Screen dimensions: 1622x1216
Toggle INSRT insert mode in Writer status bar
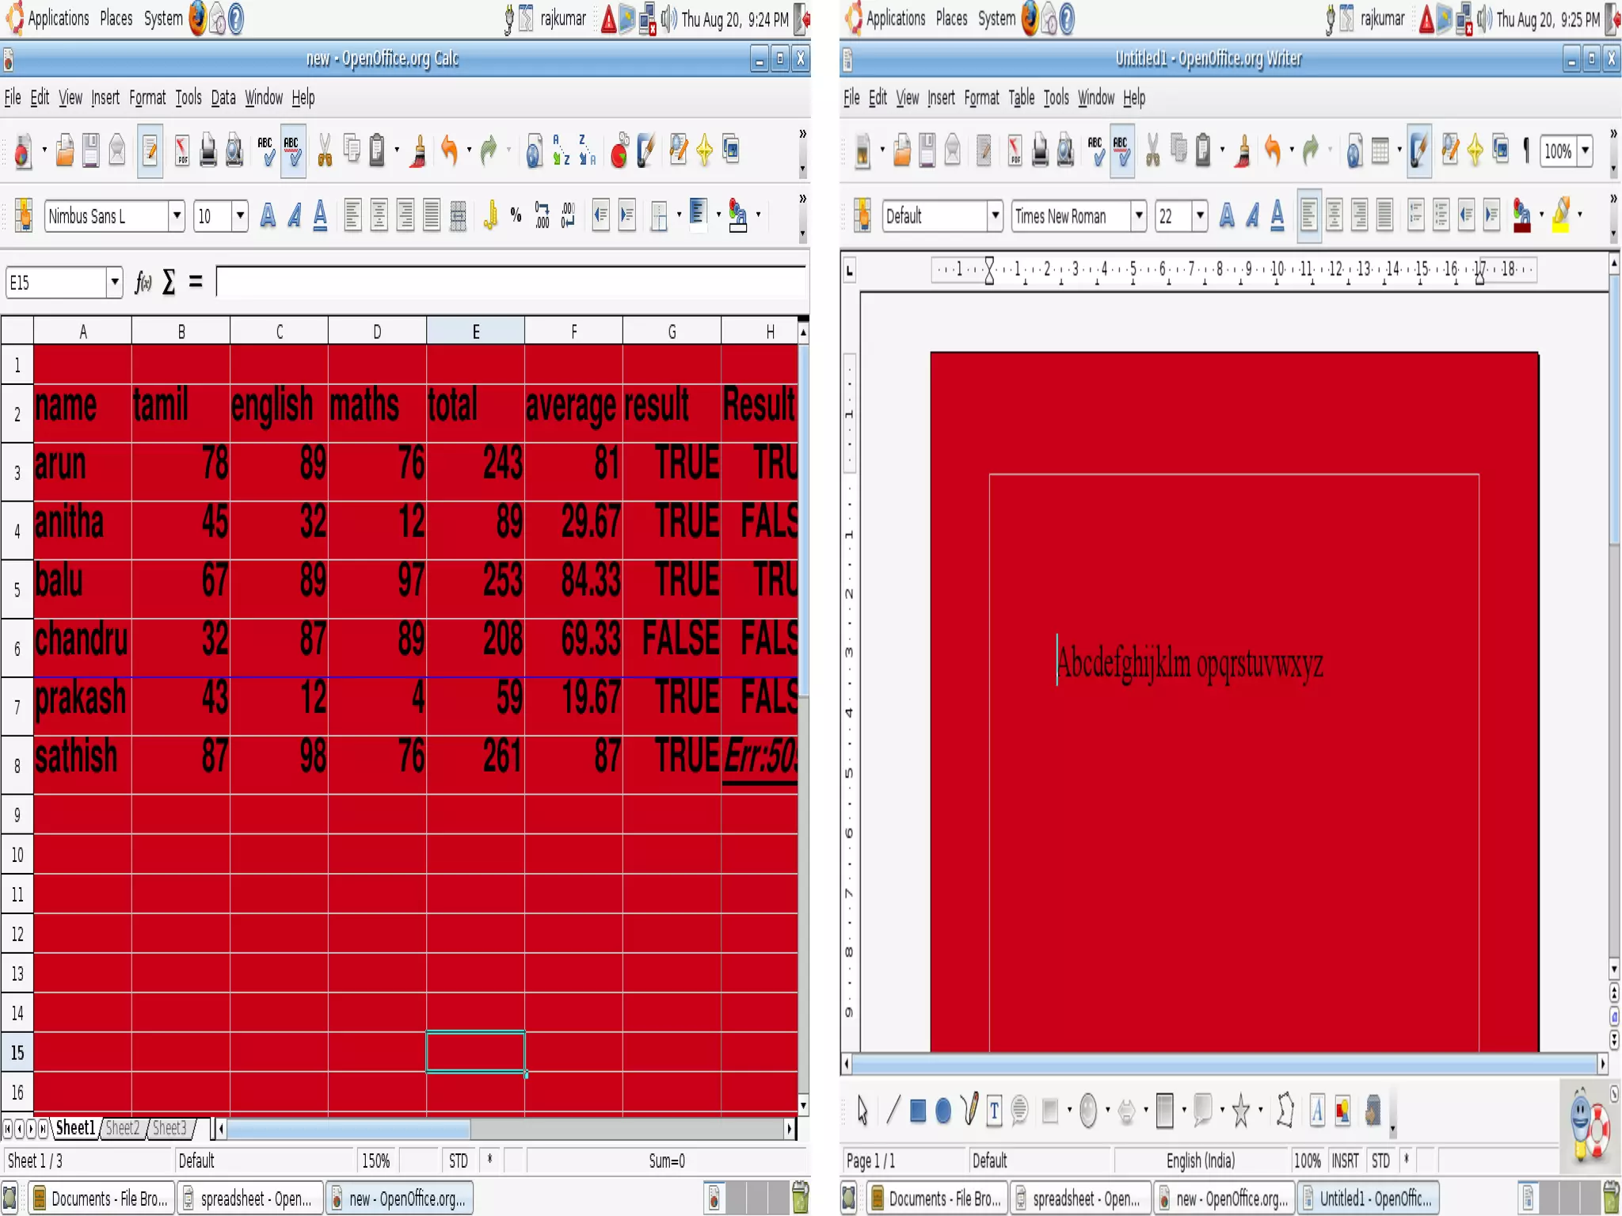pyautogui.click(x=1345, y=1161)
